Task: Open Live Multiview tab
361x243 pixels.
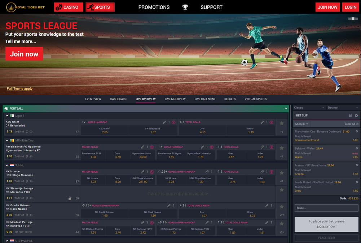Action: [175, 99]
